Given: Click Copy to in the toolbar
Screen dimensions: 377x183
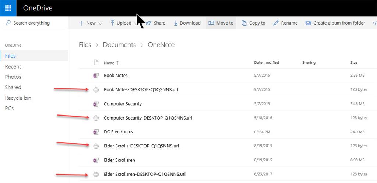Looking at the screenshot, I should (253, 23).
